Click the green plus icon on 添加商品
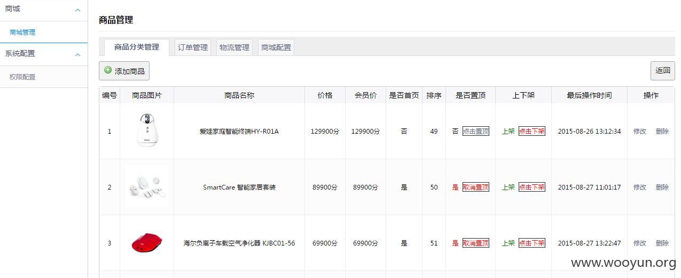The height and width of the screenshot is (278, 681). point(108,70)
